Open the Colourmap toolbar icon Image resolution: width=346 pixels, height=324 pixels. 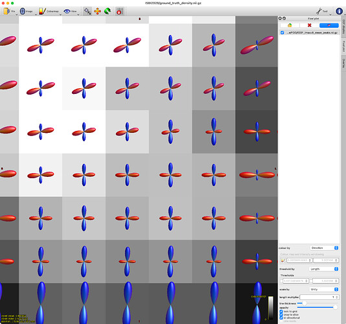coord(42,11)
